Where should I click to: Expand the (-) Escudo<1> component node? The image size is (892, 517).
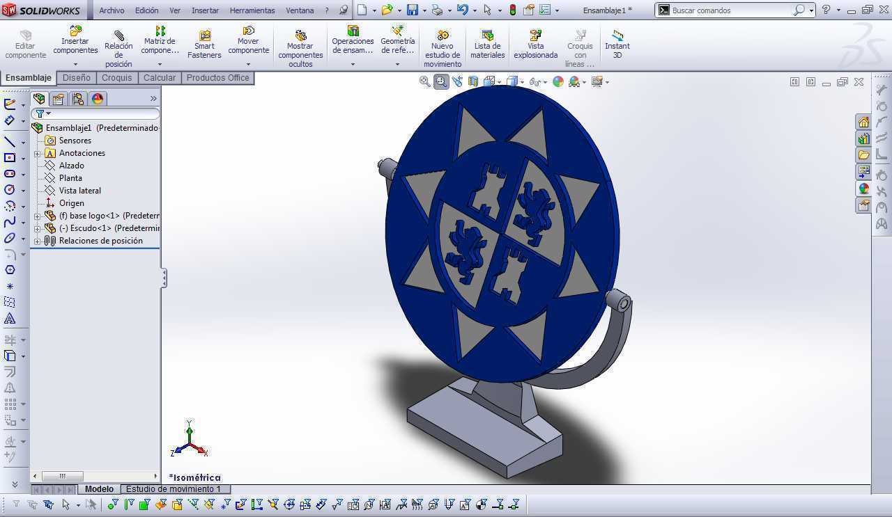click(38, 228)
